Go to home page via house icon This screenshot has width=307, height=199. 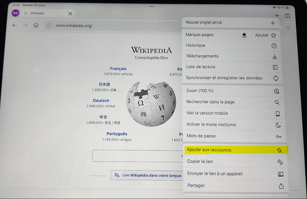pyautogui.click(x=36, y=25)
